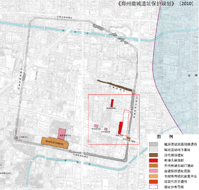Click the 近现代历史遗存 legend label text
Viewport: 199px width, 190px height.
click(x=176, y=182)
